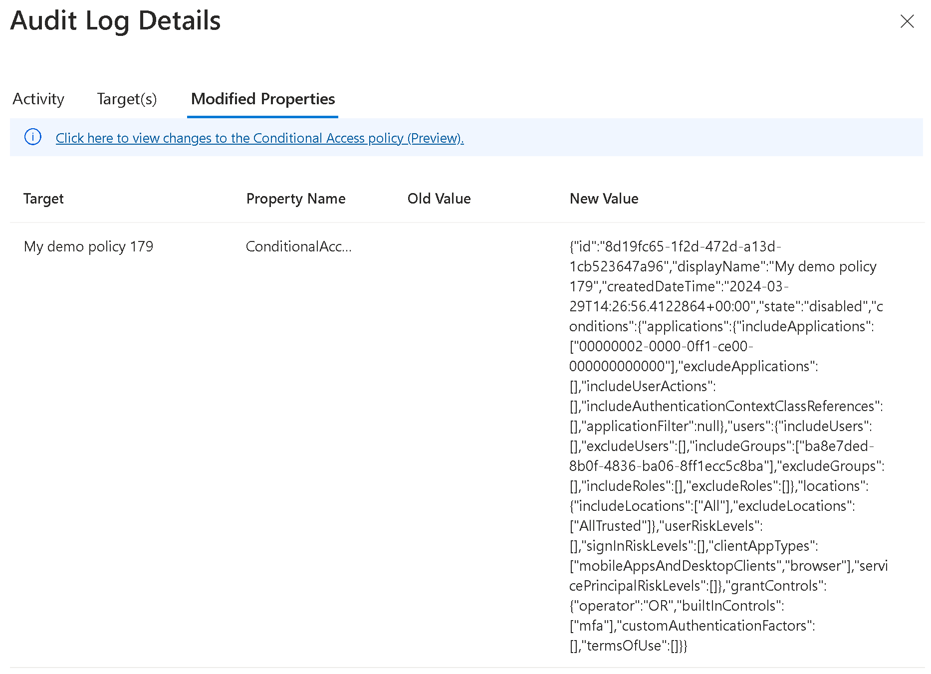This screenshot has width=931, height=674.
Task: Select the My demo policy 179 target cell
Action: [x=88, y=246]
